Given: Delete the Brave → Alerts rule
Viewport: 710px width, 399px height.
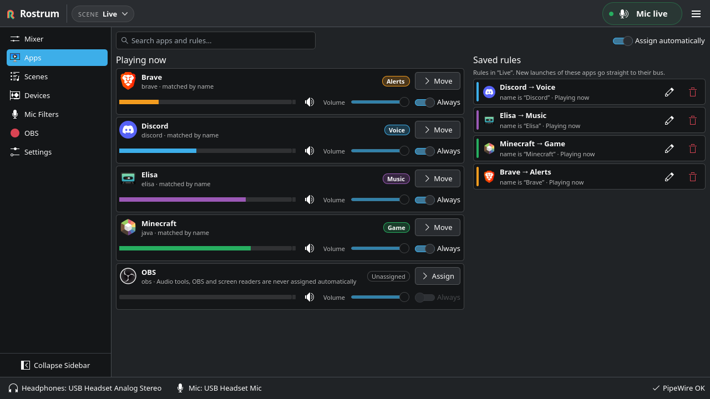Looking at the screenshot, I should pos(693,177).
